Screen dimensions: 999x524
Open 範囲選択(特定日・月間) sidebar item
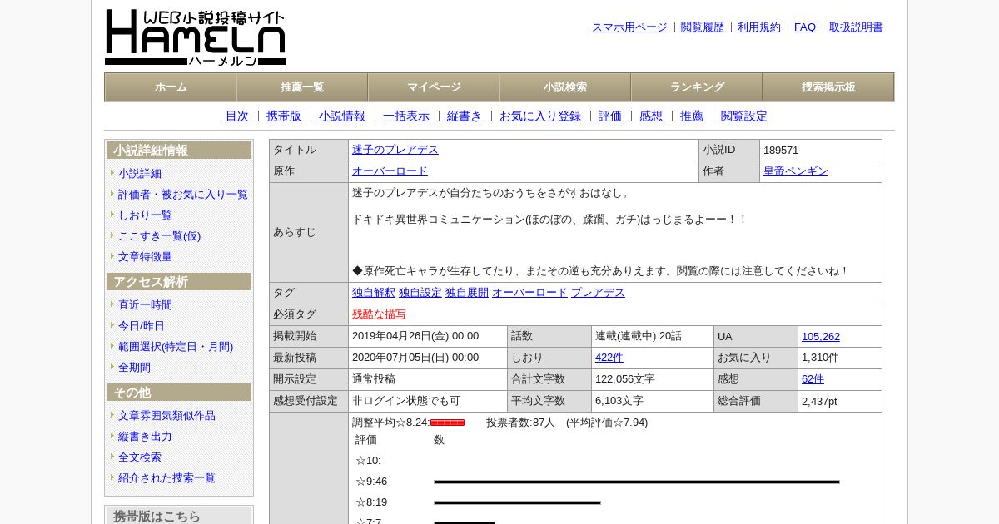point(176,347)
